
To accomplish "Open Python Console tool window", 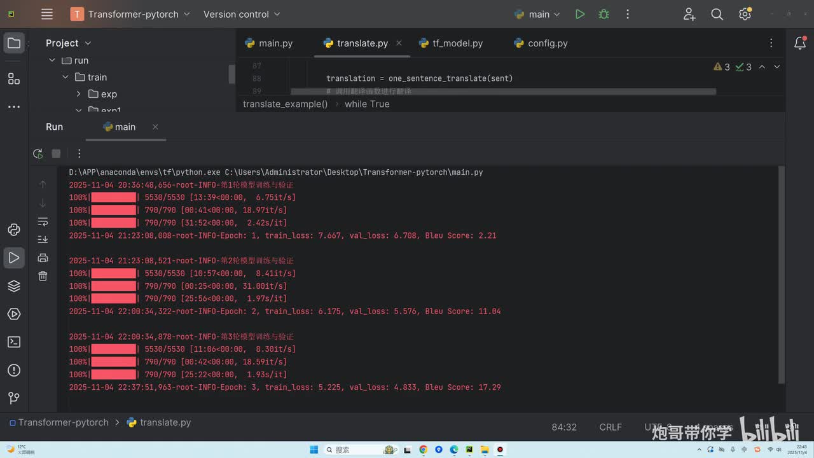I will click(x=14, y=230).
